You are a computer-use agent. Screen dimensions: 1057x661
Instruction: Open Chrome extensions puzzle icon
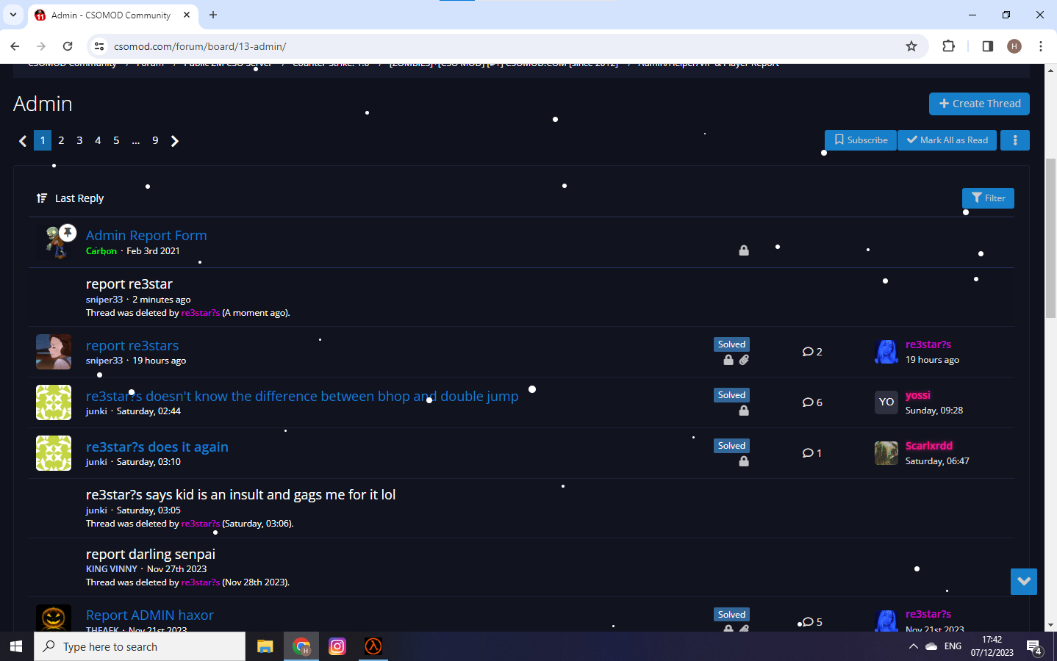click(948, 46)
